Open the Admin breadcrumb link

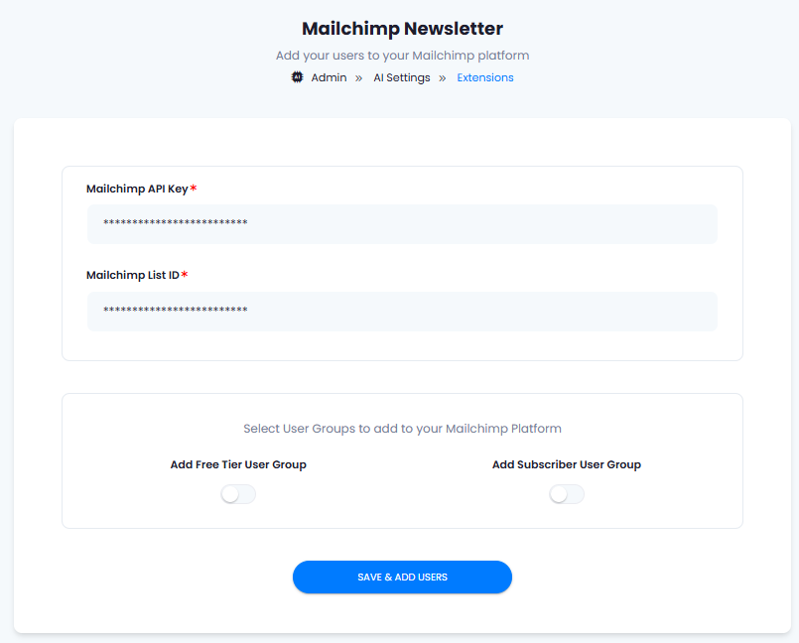coord(329,77)
